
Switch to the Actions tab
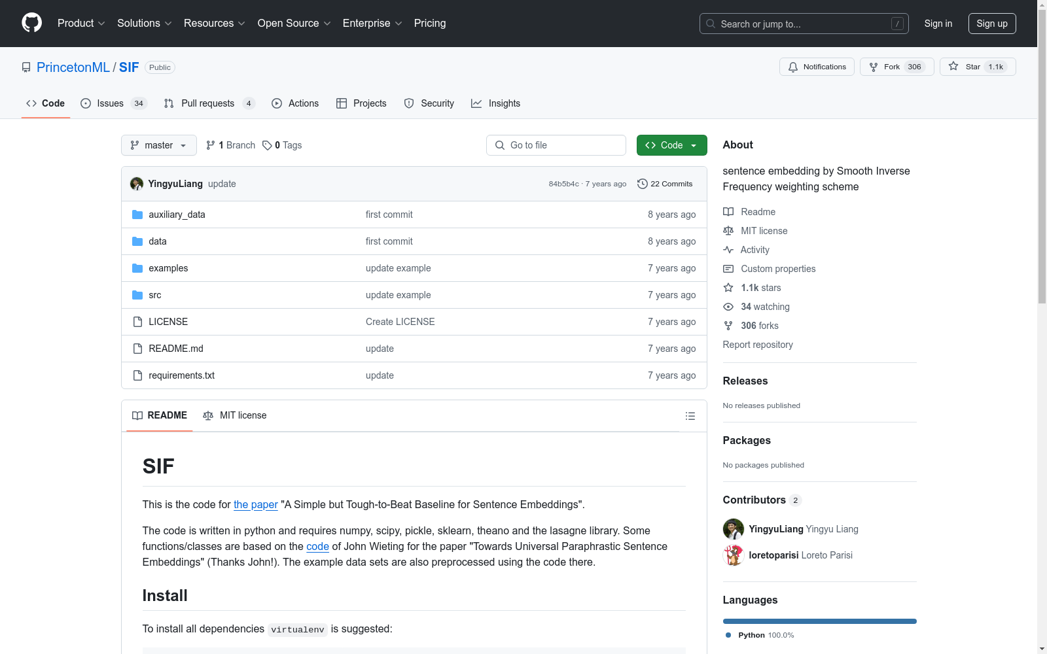[x=295, y=103]
